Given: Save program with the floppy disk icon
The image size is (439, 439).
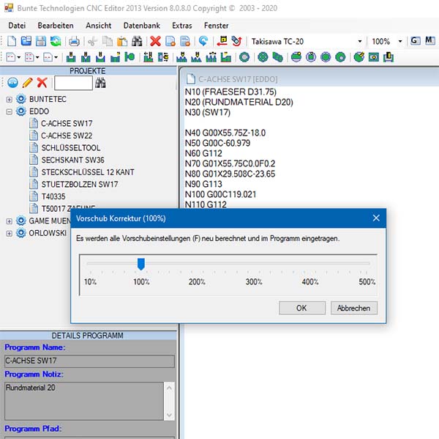Looking at the screenshot, I should click(41, 41).
